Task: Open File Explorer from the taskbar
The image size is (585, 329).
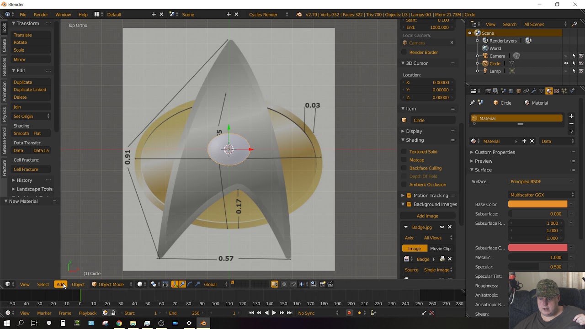Action: (133, 323)
